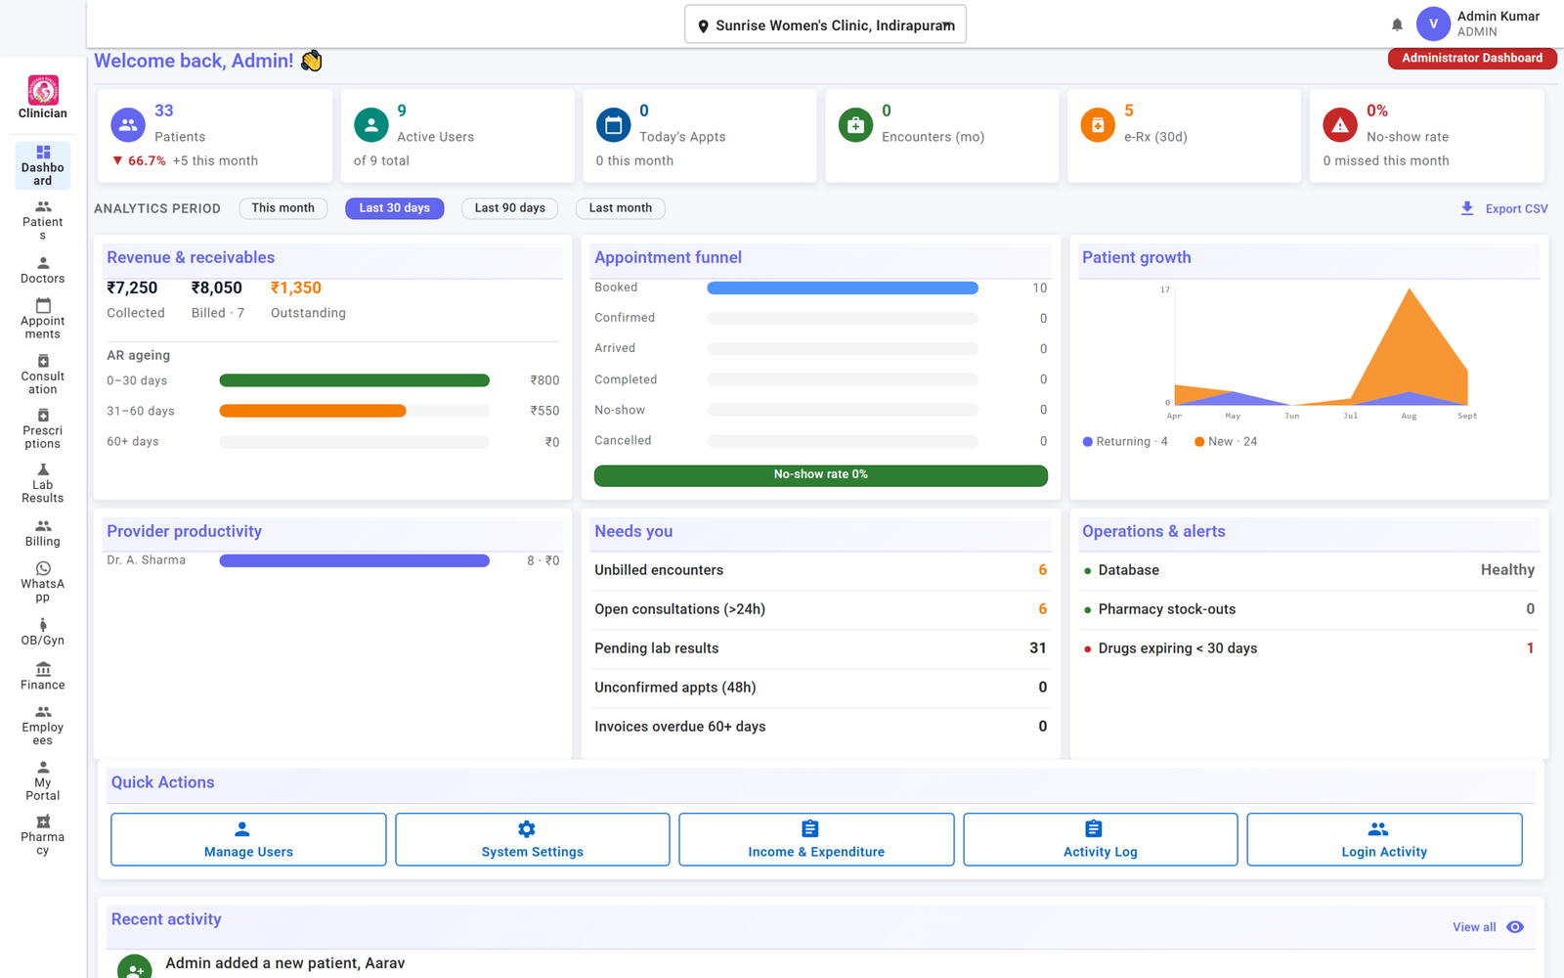
Task: Click Administrator Dashboard badge
Action: click(x=1472, y=58)
